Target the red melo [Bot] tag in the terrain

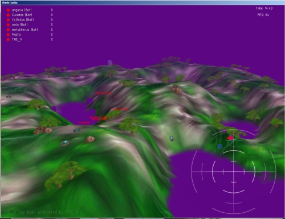pos(84,123)
